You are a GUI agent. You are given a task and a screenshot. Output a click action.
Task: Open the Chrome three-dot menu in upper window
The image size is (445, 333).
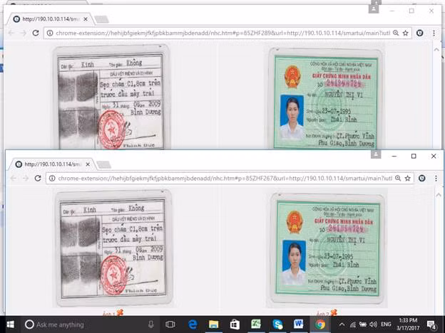coord(434,33)
